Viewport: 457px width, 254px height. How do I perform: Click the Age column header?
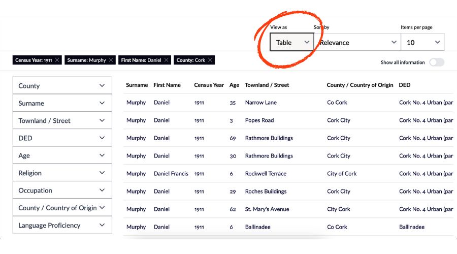[x=234, y=85]
